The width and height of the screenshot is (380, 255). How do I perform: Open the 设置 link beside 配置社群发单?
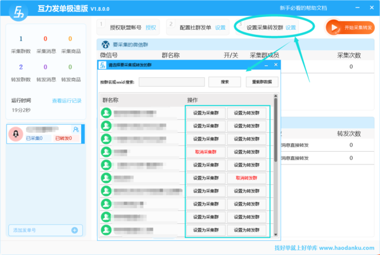[220, 27]
